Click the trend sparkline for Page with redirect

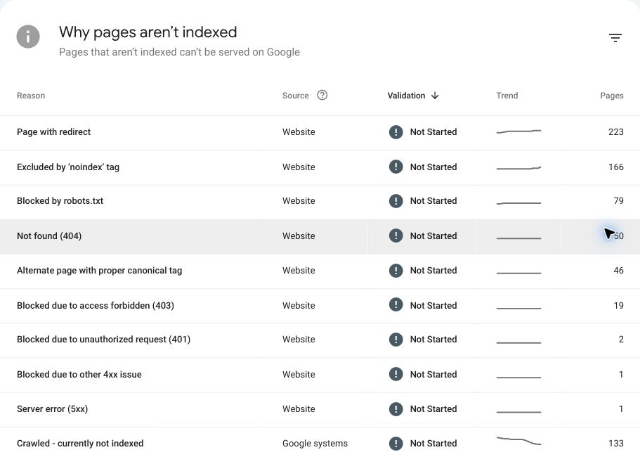(518, 131)
